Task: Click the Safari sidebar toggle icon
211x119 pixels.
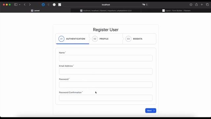Action: tap(16, 5)
